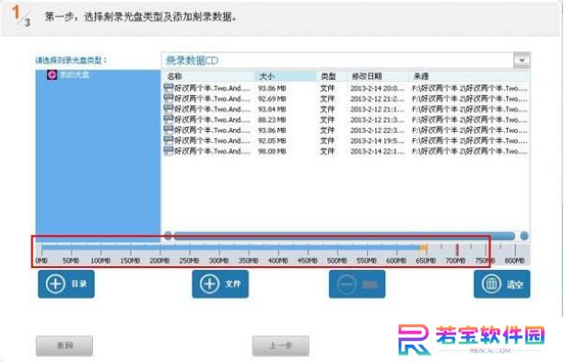The image size is (564, 363).
Task: Open the 烧录数据CD disc type dropdown
Action: click(522, 61)
